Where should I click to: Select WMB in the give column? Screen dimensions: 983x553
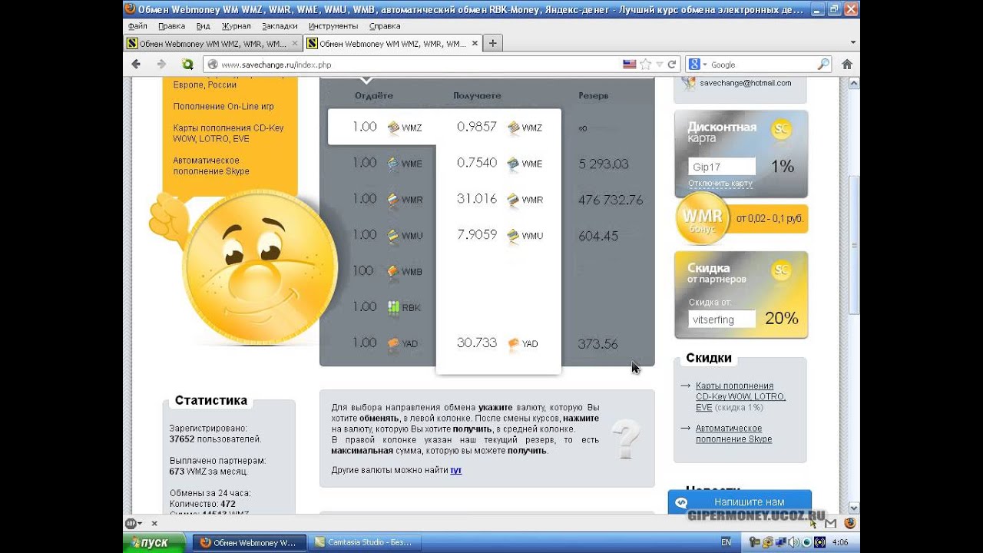click(x=388, y=271)
